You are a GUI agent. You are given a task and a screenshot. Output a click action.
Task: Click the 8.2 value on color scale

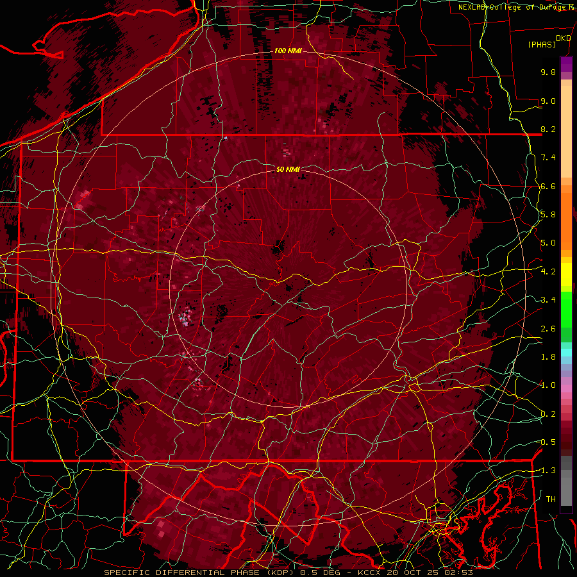tap(548, 129)
